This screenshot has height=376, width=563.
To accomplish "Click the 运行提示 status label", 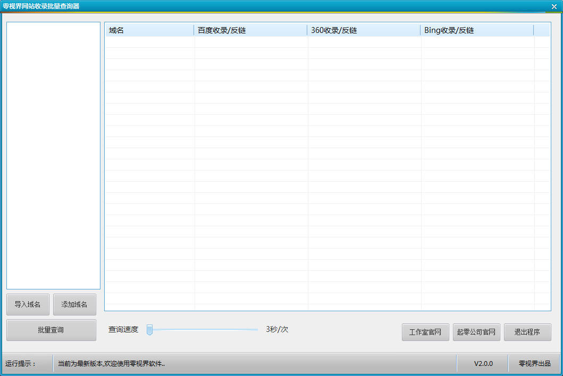I will 20,364.
